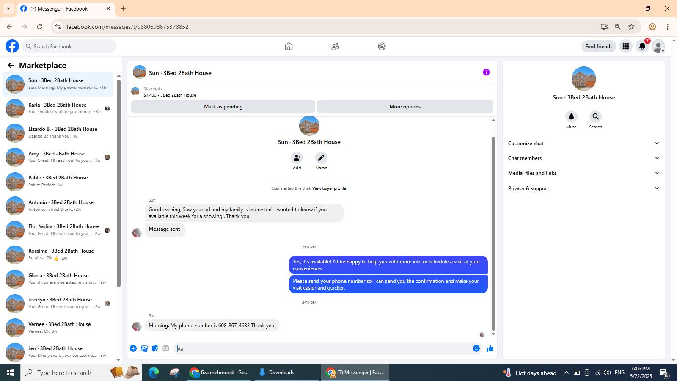Expand Privacy & support section
This screenshot has width=677, height=381.
583,188
